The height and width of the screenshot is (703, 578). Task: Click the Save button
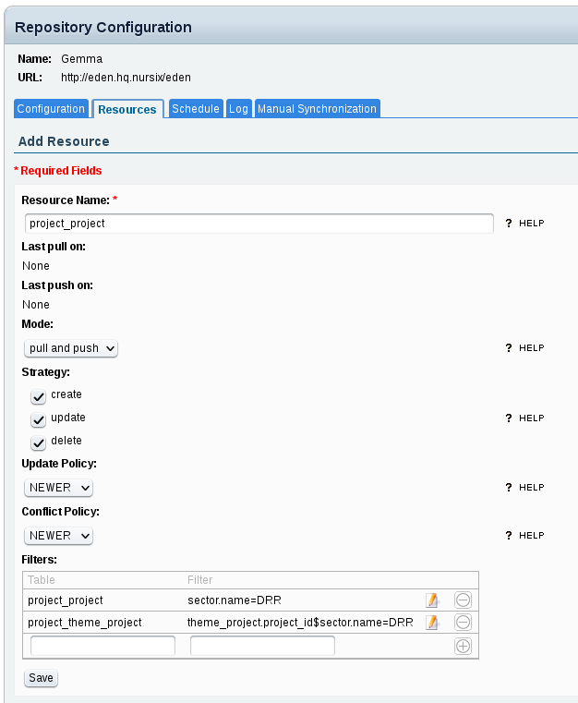click(x=41, y=678)
